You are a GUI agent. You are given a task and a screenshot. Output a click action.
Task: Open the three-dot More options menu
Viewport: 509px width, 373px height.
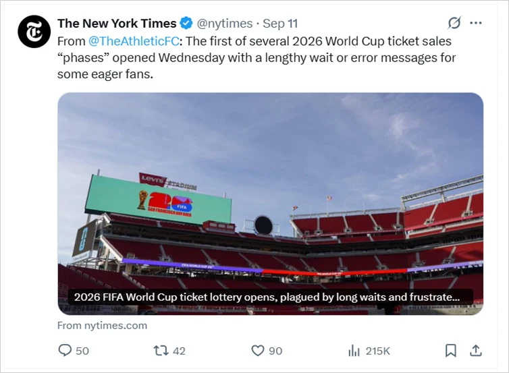476,24
